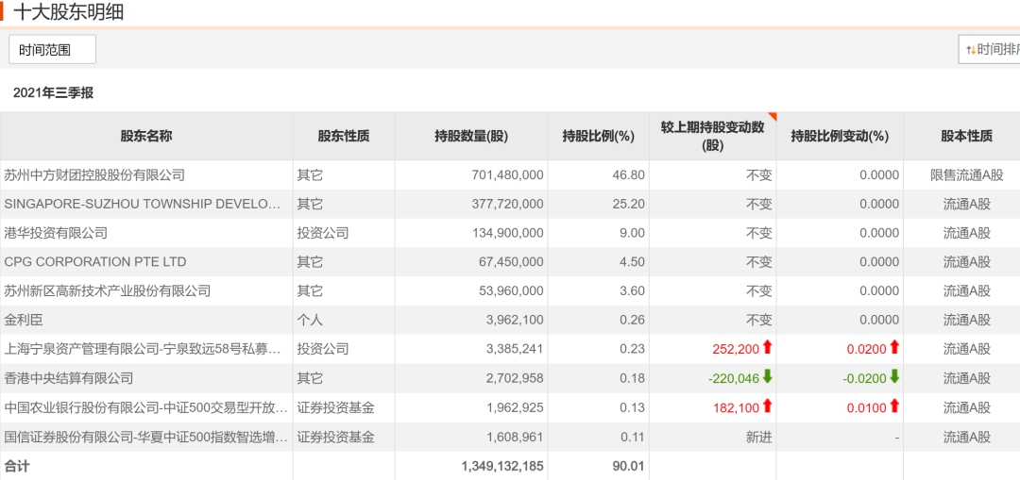The image size is (1020, 480).
Task: Click the 较上期持股变动数(股) column header
Action: [x=712, y=136]
